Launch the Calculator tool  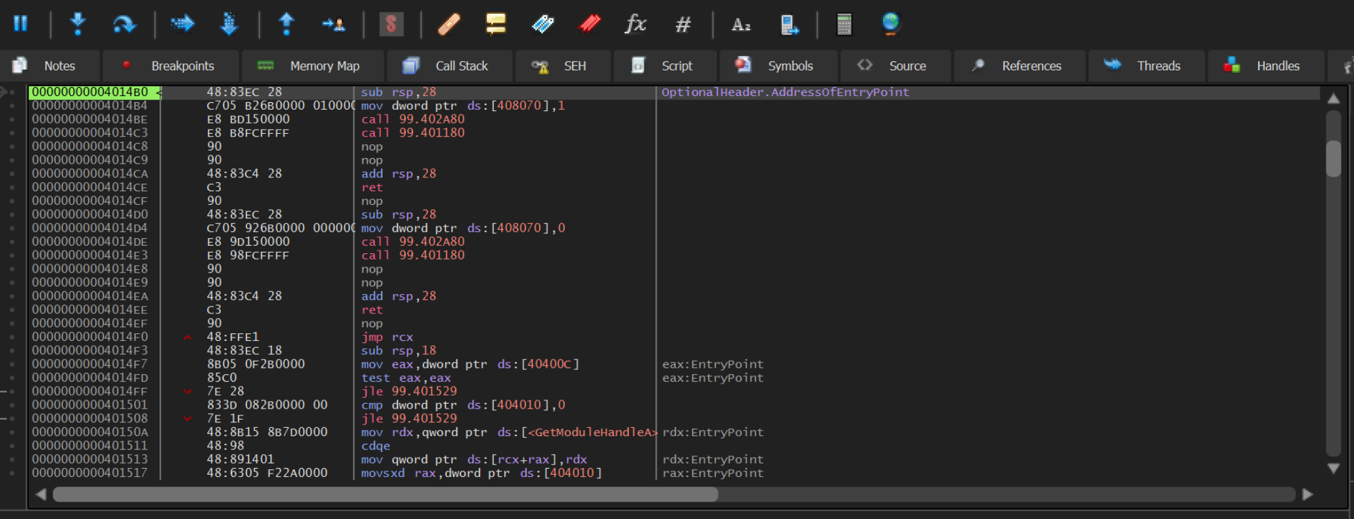pyautogui.click(x=844, y=24)
